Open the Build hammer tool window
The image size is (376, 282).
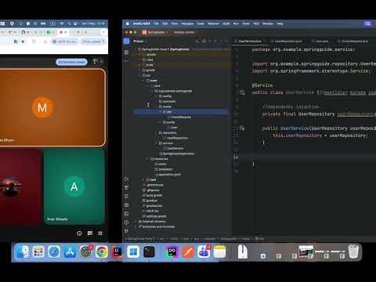126,188
